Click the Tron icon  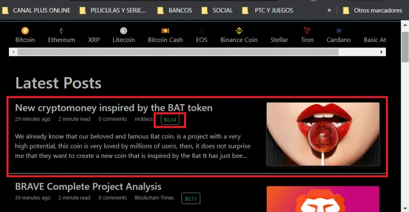click(307, 31)
